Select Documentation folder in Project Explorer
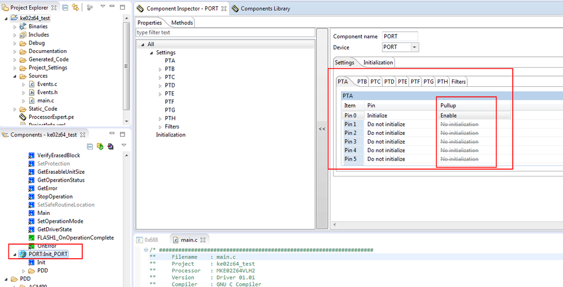The height and width of the screenshot is (287, 563). click(x=47, y=51)
